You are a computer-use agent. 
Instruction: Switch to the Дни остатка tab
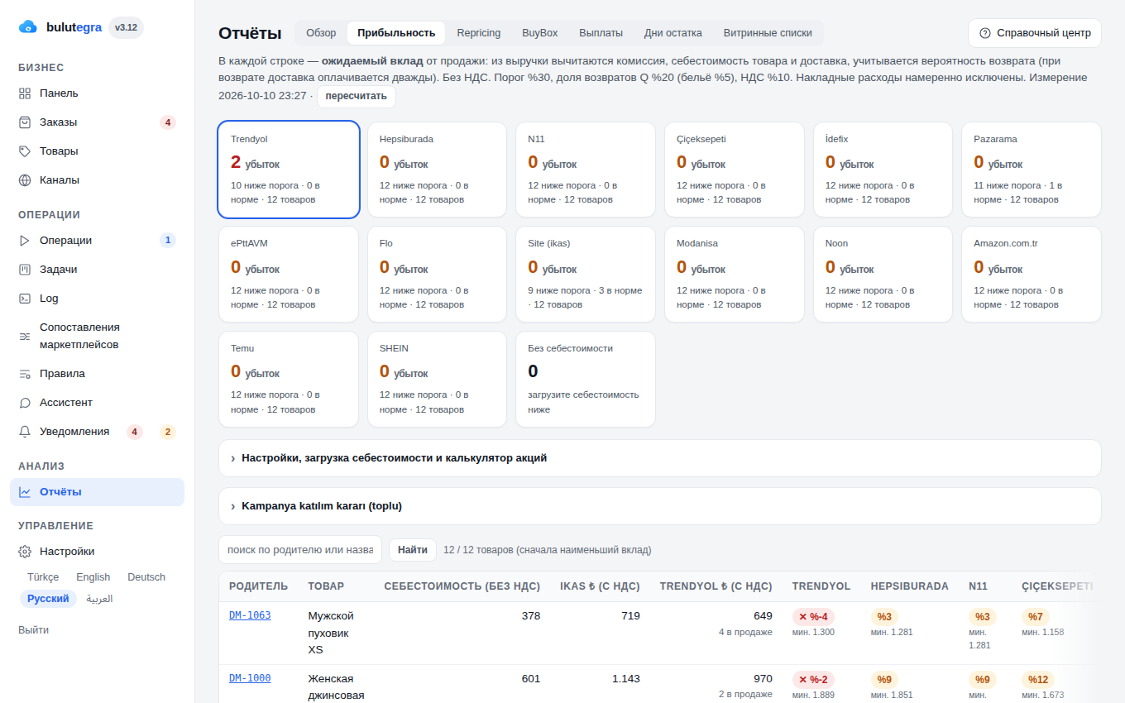(673, 33)
